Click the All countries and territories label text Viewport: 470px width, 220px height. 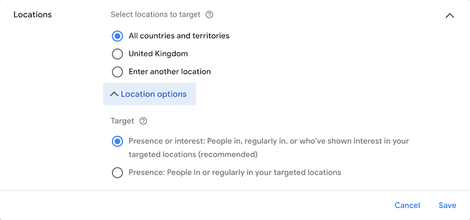pos(179,36)
